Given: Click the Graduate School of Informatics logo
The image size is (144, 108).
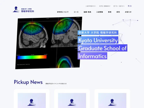Looking at the screenshot, I should [23, 10].
